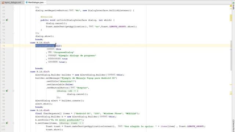The width and height of the screenshot is (235, 132).
Task: Place cursor on dialog.show(); line 71
Action: (44, 36)
